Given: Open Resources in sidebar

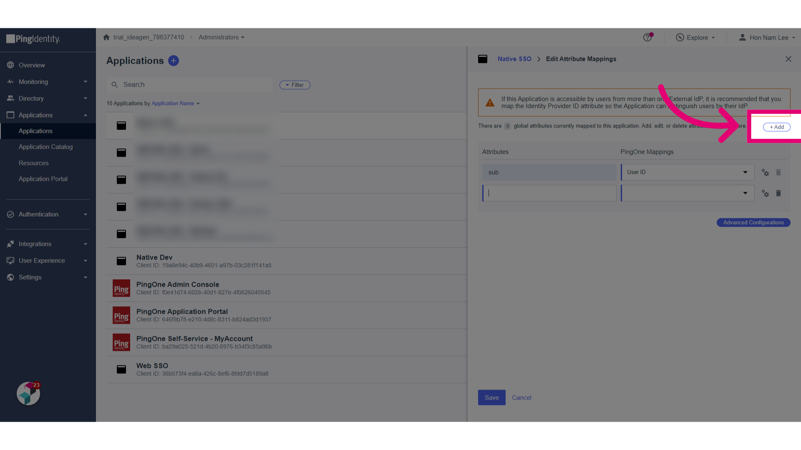Looking at the screenshot, I should click(x=33, y=163).
